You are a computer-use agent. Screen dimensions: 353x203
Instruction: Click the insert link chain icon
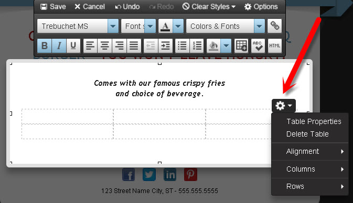274,26
